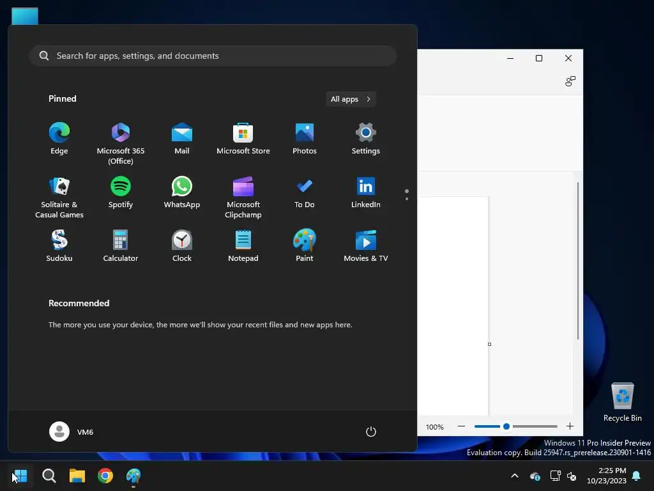Open the Mail app
The height and width of the screenshot is (491, 654).
[x=182, y=139]
